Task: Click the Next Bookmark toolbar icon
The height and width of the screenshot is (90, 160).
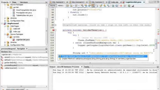Action: (105, 6)
